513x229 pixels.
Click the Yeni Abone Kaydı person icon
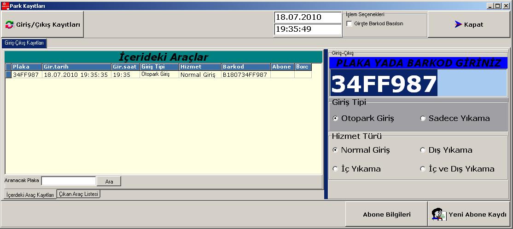[x=437, y=214]
